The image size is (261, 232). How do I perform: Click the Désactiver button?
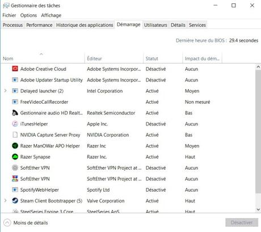(x=242, y=222)
